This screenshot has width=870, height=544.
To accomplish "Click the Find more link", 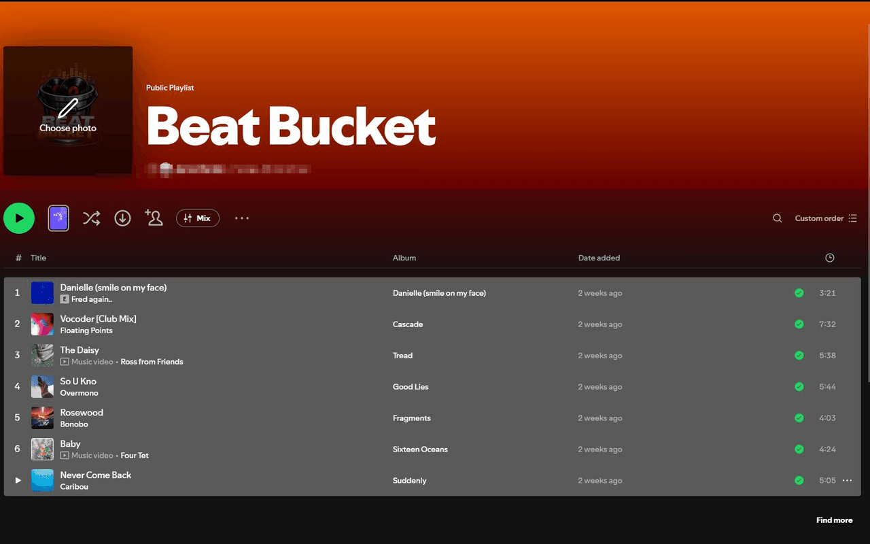I will (x=834, y=520).
